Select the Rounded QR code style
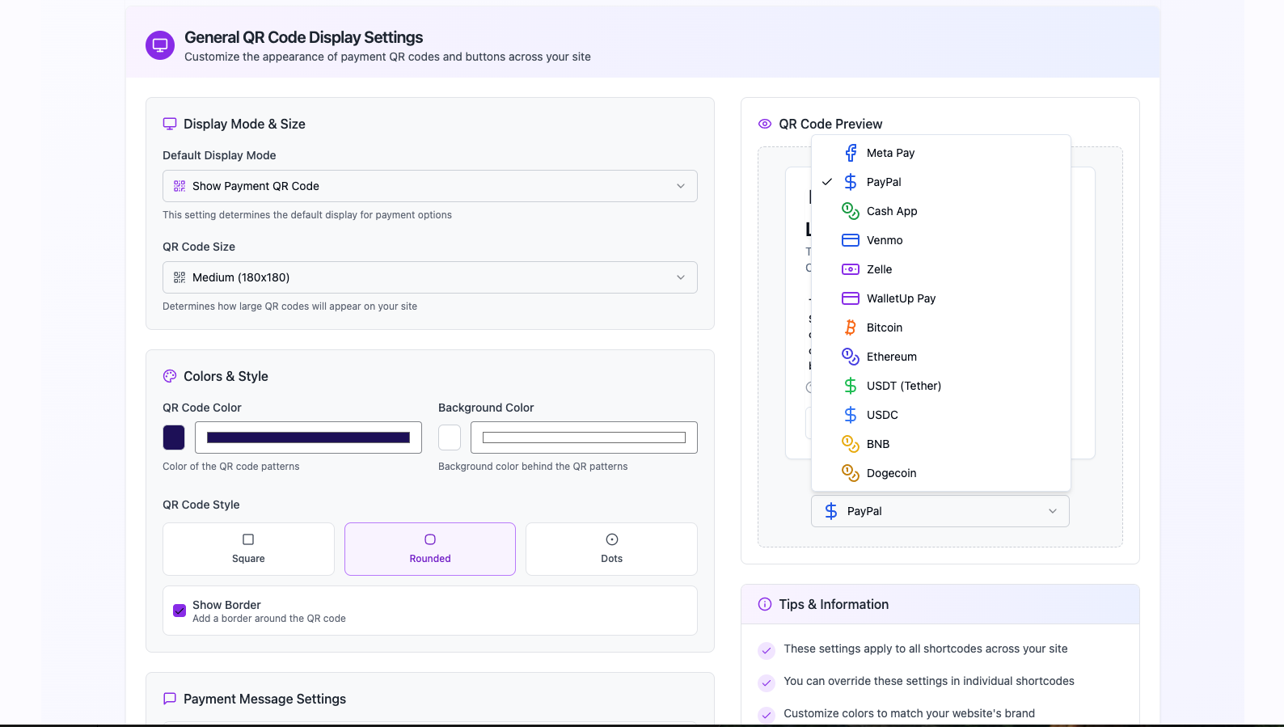 click(430, 549)
